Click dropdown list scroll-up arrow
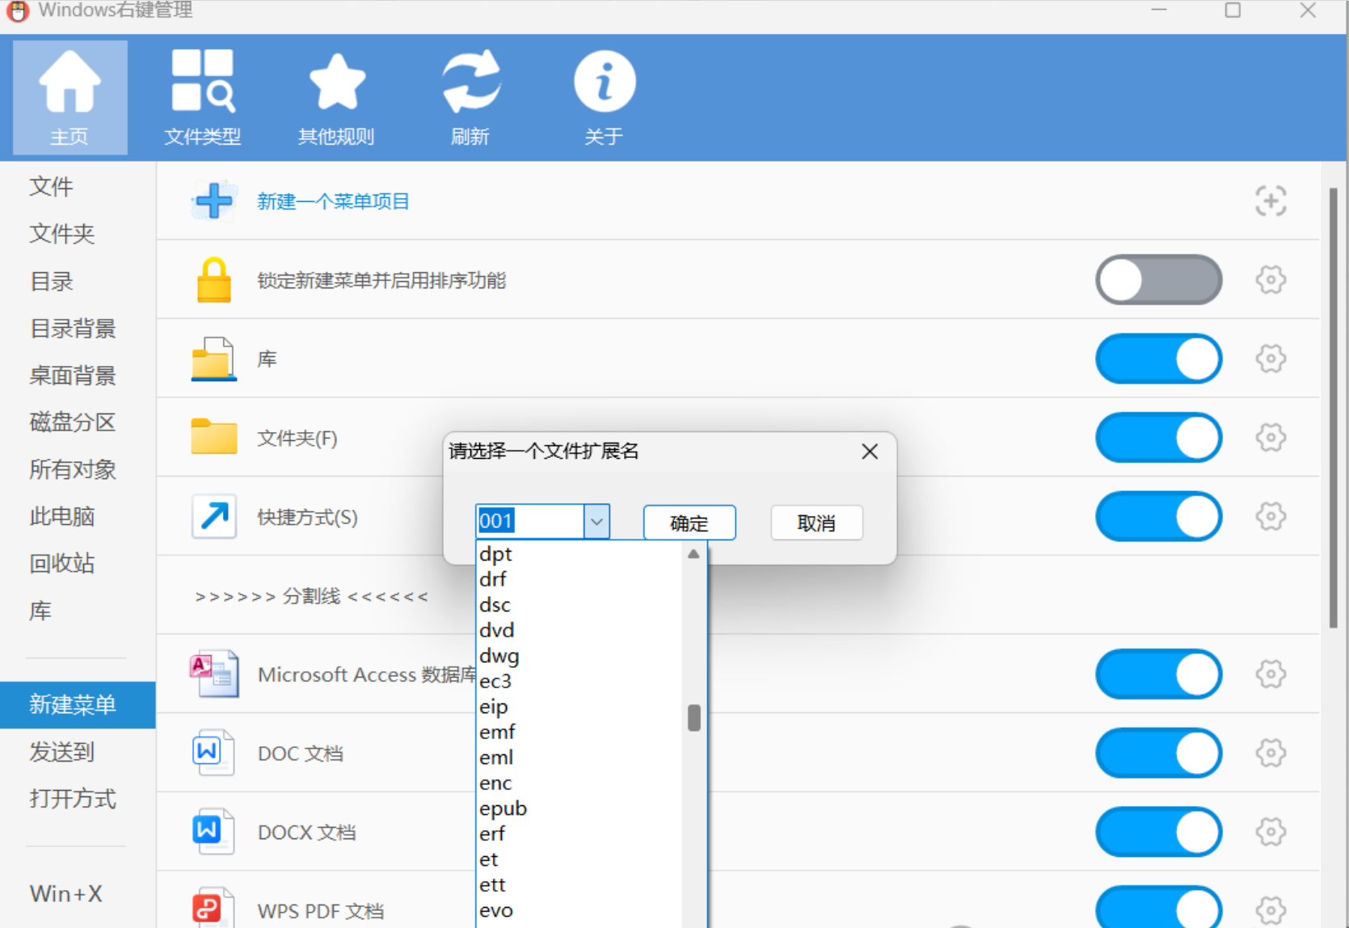1349x928 pixels. click(x=693, y=554)
